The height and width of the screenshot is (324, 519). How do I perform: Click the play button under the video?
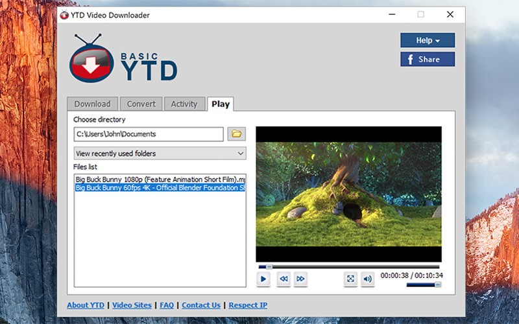[263, 279]
